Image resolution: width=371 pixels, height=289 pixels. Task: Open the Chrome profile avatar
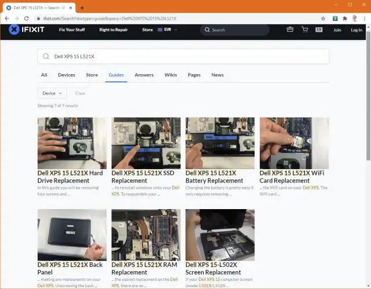pyautogui.click(x=354, y=19)
